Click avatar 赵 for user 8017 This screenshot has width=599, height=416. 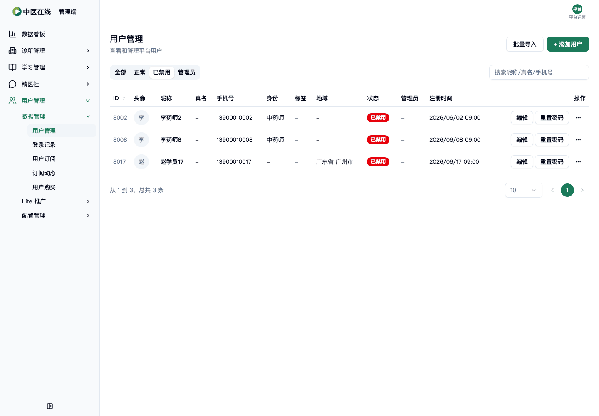coord(141,162)
